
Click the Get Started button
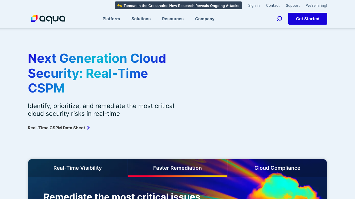308,19
